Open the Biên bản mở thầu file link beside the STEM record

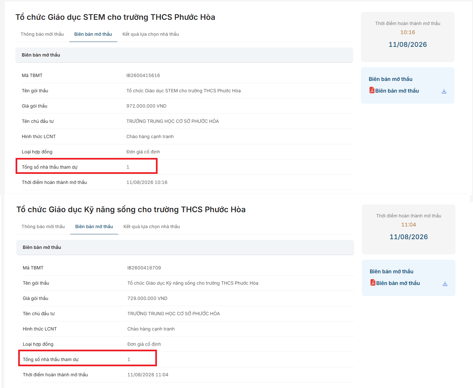click(x=397, y=91)
